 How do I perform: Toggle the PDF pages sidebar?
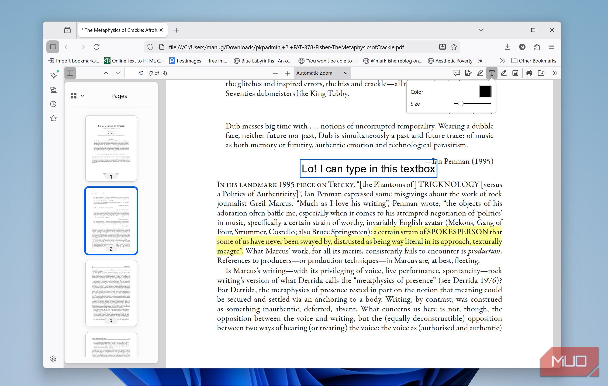click(70, 73)
